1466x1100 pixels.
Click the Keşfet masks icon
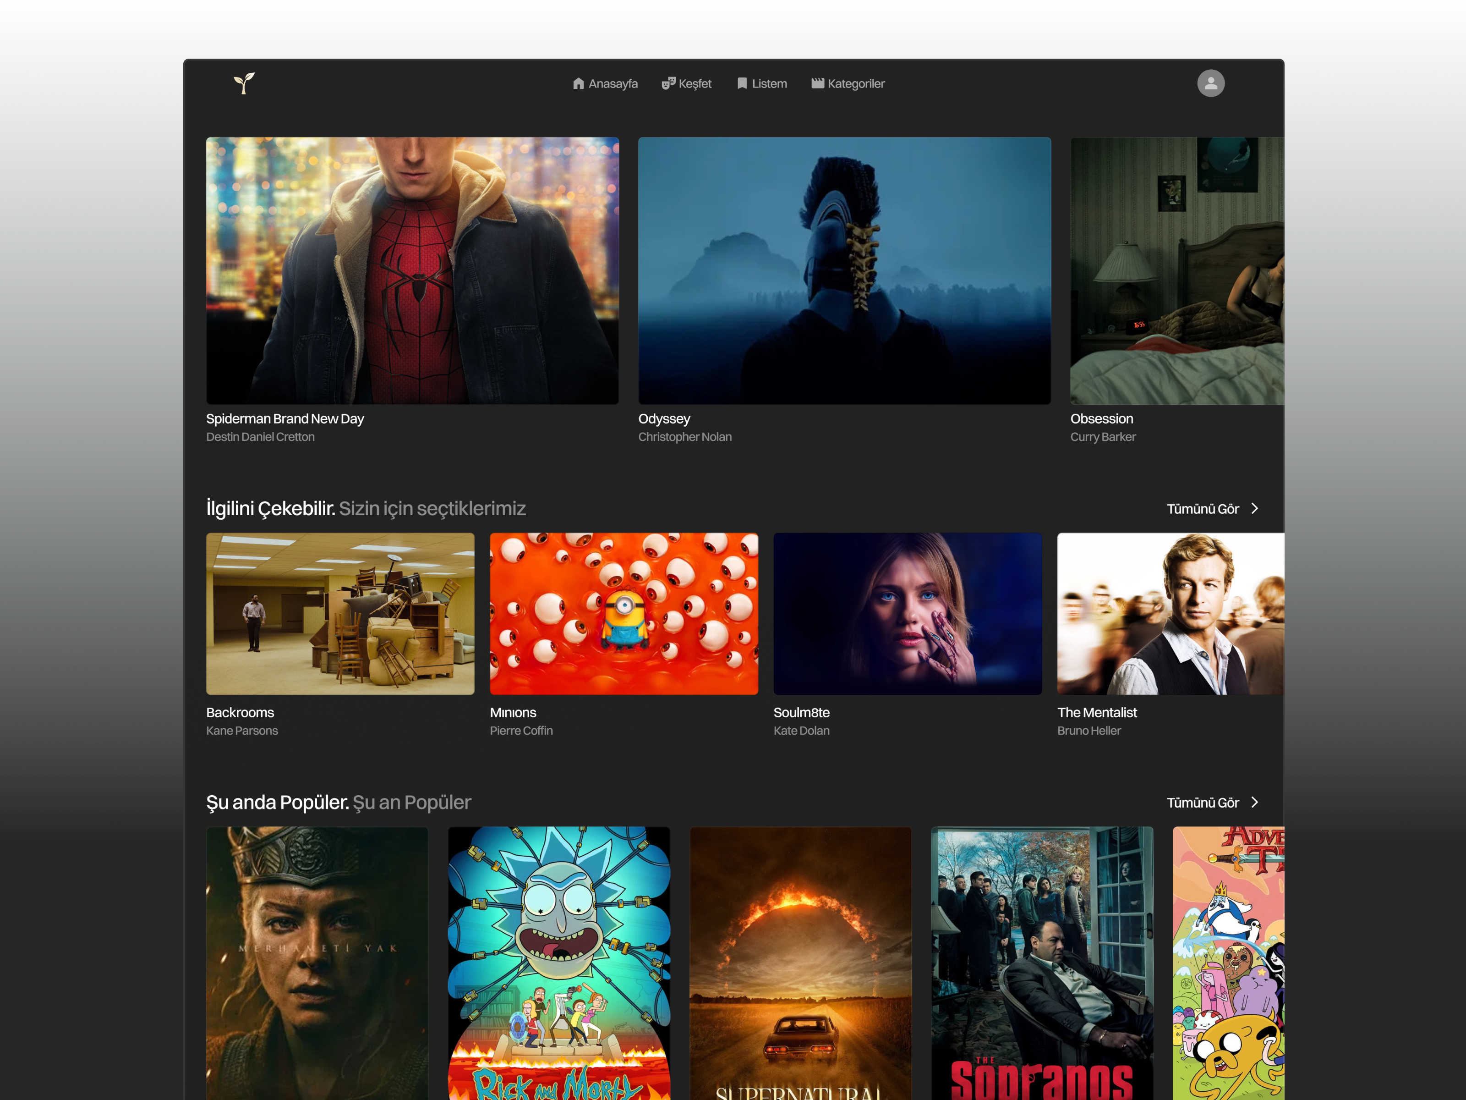click(x=668, y=83)
